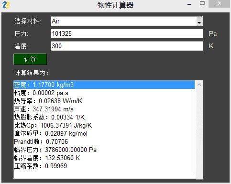Minimize the 物性计算器 window
Image resolution: width=231 pixels, height=184 pixels.
pos(189,4)
